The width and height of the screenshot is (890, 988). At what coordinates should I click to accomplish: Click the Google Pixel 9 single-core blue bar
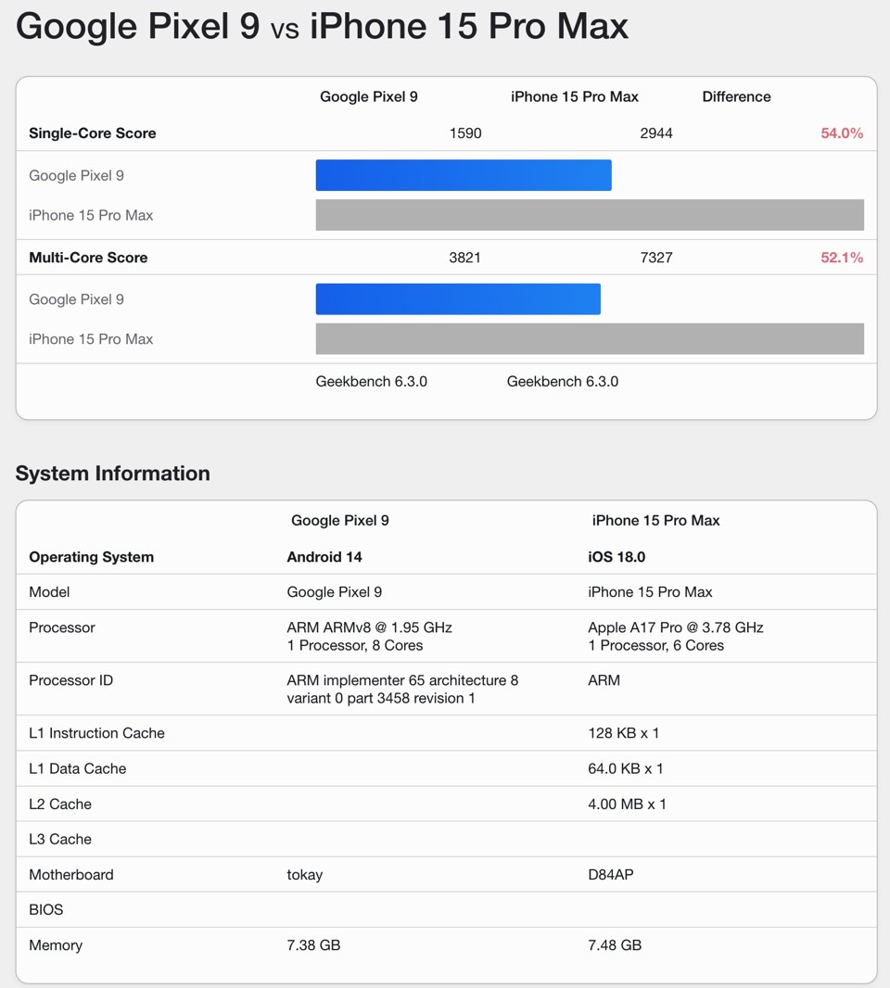464,175
